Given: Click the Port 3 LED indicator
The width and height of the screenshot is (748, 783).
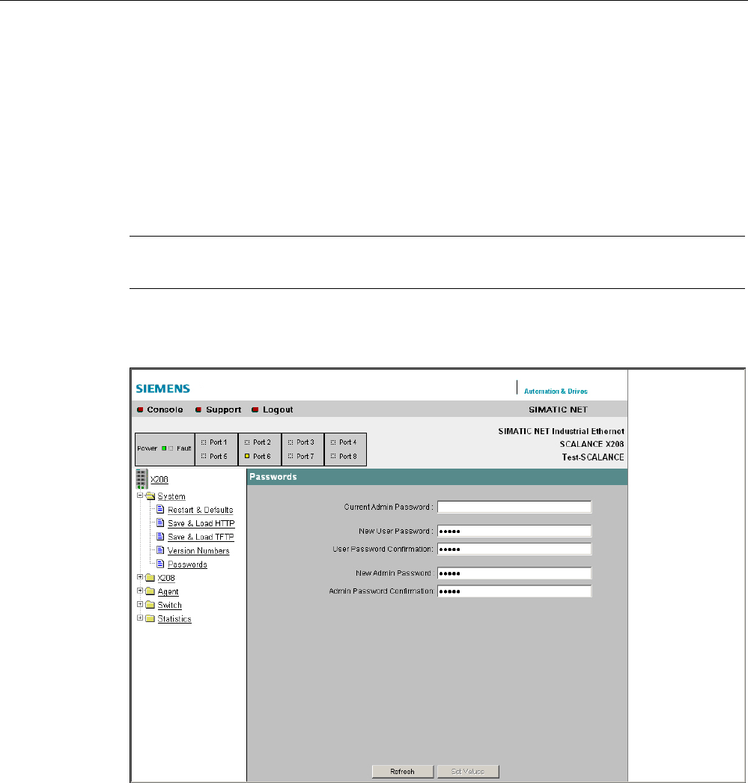Looking at the screenshot, I should pyautogui.click(x=291, y=442).
